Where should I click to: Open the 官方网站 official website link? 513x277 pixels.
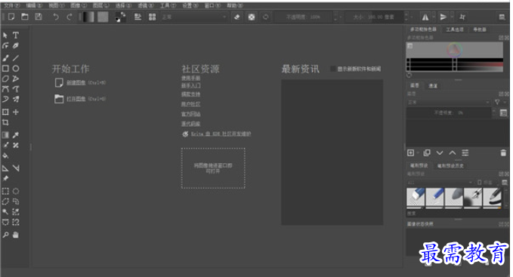190,114
